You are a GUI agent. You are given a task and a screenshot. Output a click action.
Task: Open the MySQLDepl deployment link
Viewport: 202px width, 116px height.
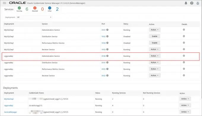click(x=9, y=99)
